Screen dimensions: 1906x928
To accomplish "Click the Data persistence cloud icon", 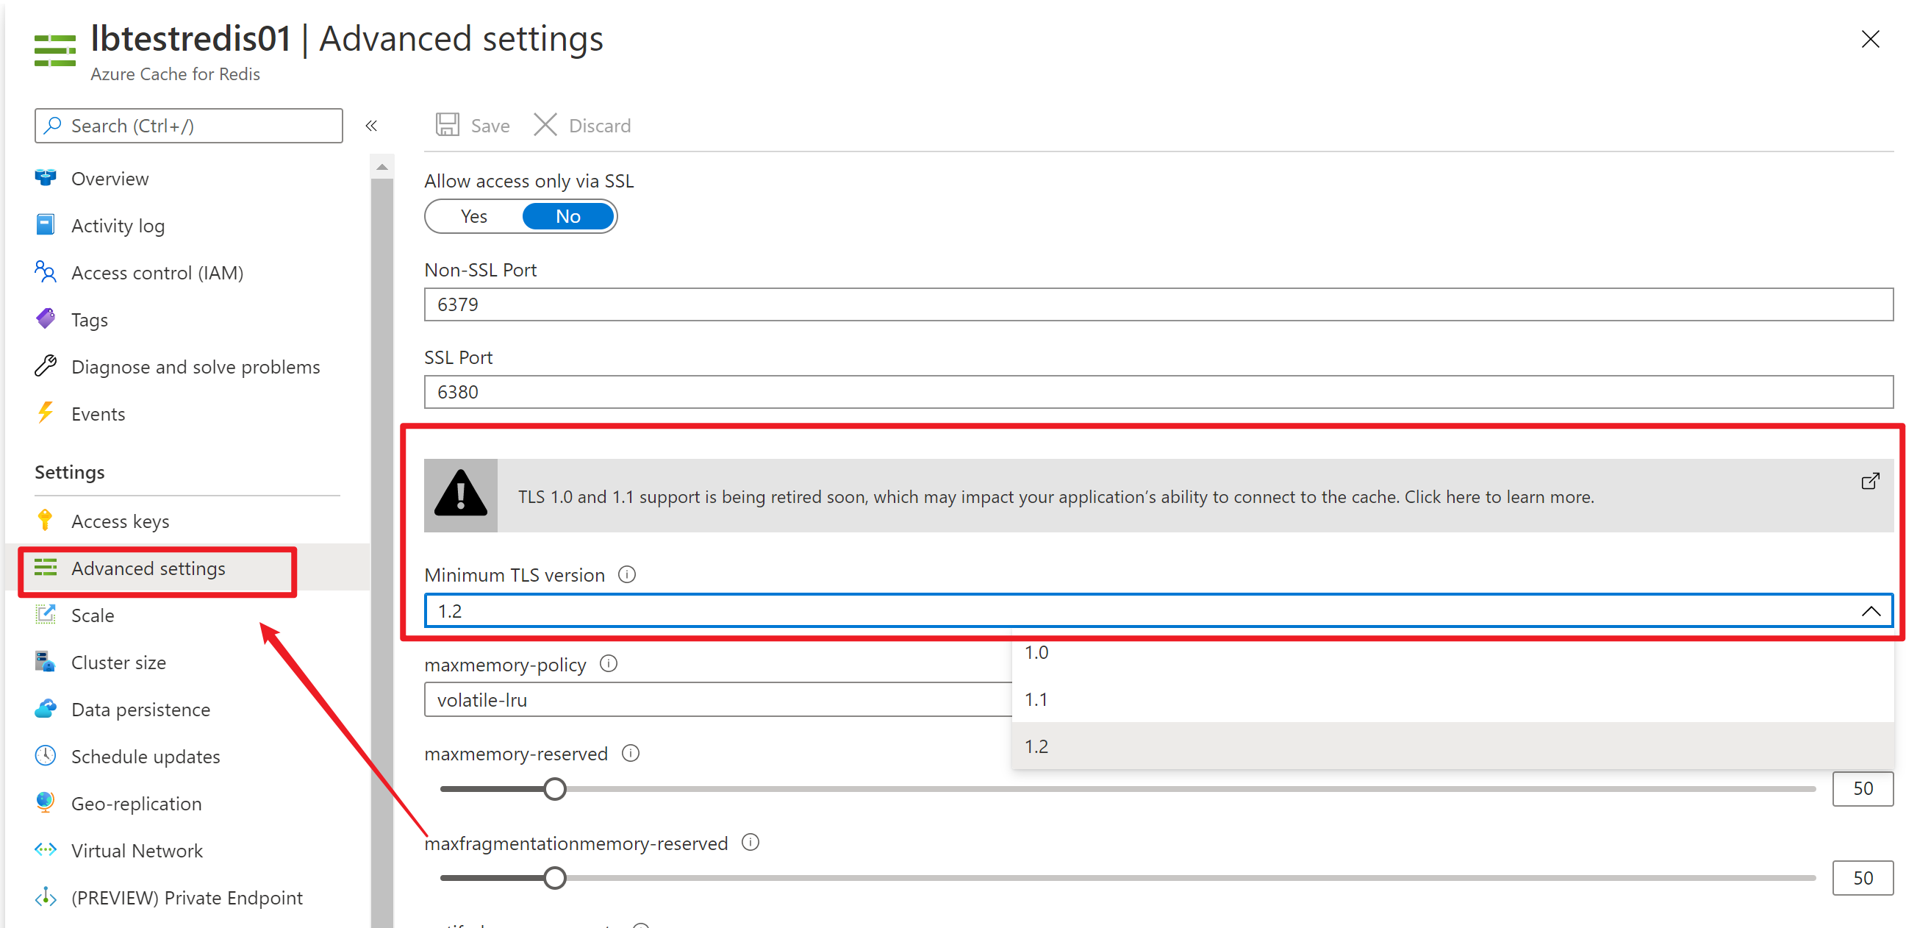I will coord(45,709).
